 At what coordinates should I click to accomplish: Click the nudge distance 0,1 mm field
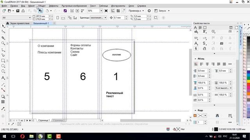pos(119,17)
